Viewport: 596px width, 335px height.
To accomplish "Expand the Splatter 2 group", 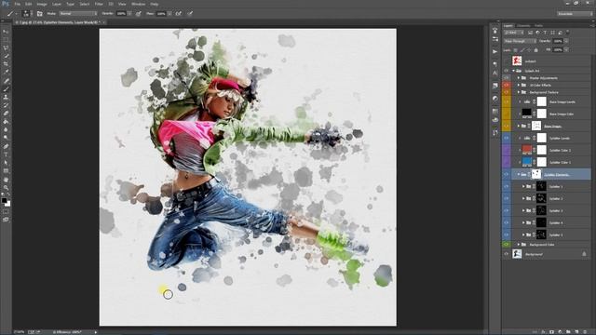I will (x=523, y=198).
